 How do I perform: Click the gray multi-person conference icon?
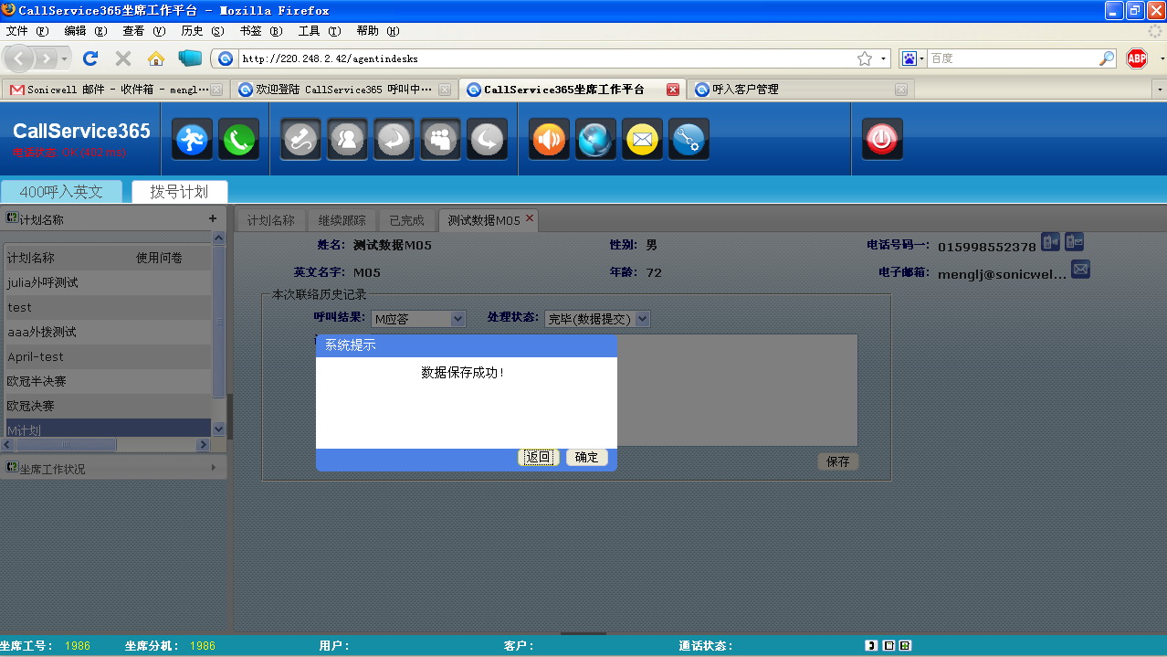pyautogui.click(x=440, y=140)
